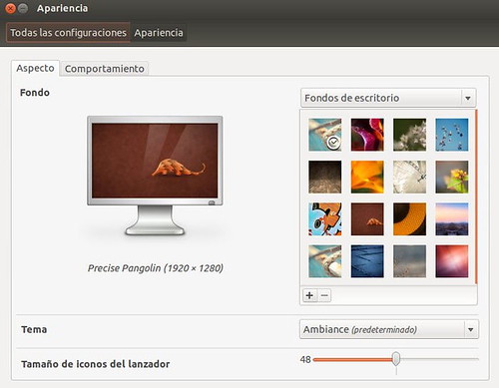Switch to the Comportamiento tab

[x=105, y=69]
